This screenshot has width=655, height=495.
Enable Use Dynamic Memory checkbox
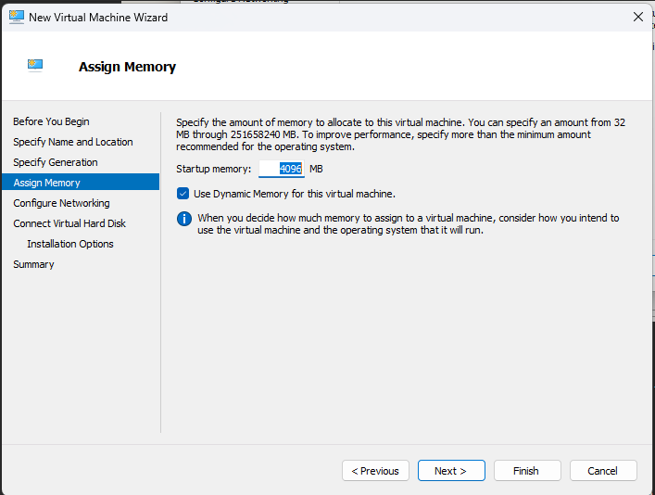[183, 194]
